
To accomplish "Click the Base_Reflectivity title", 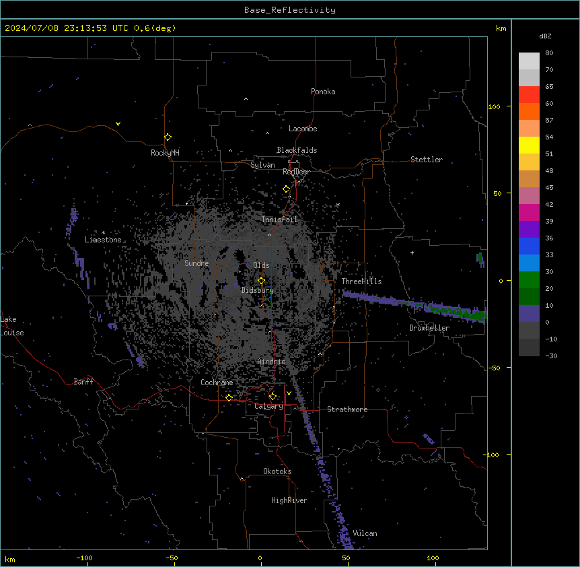I will point(290,10).
